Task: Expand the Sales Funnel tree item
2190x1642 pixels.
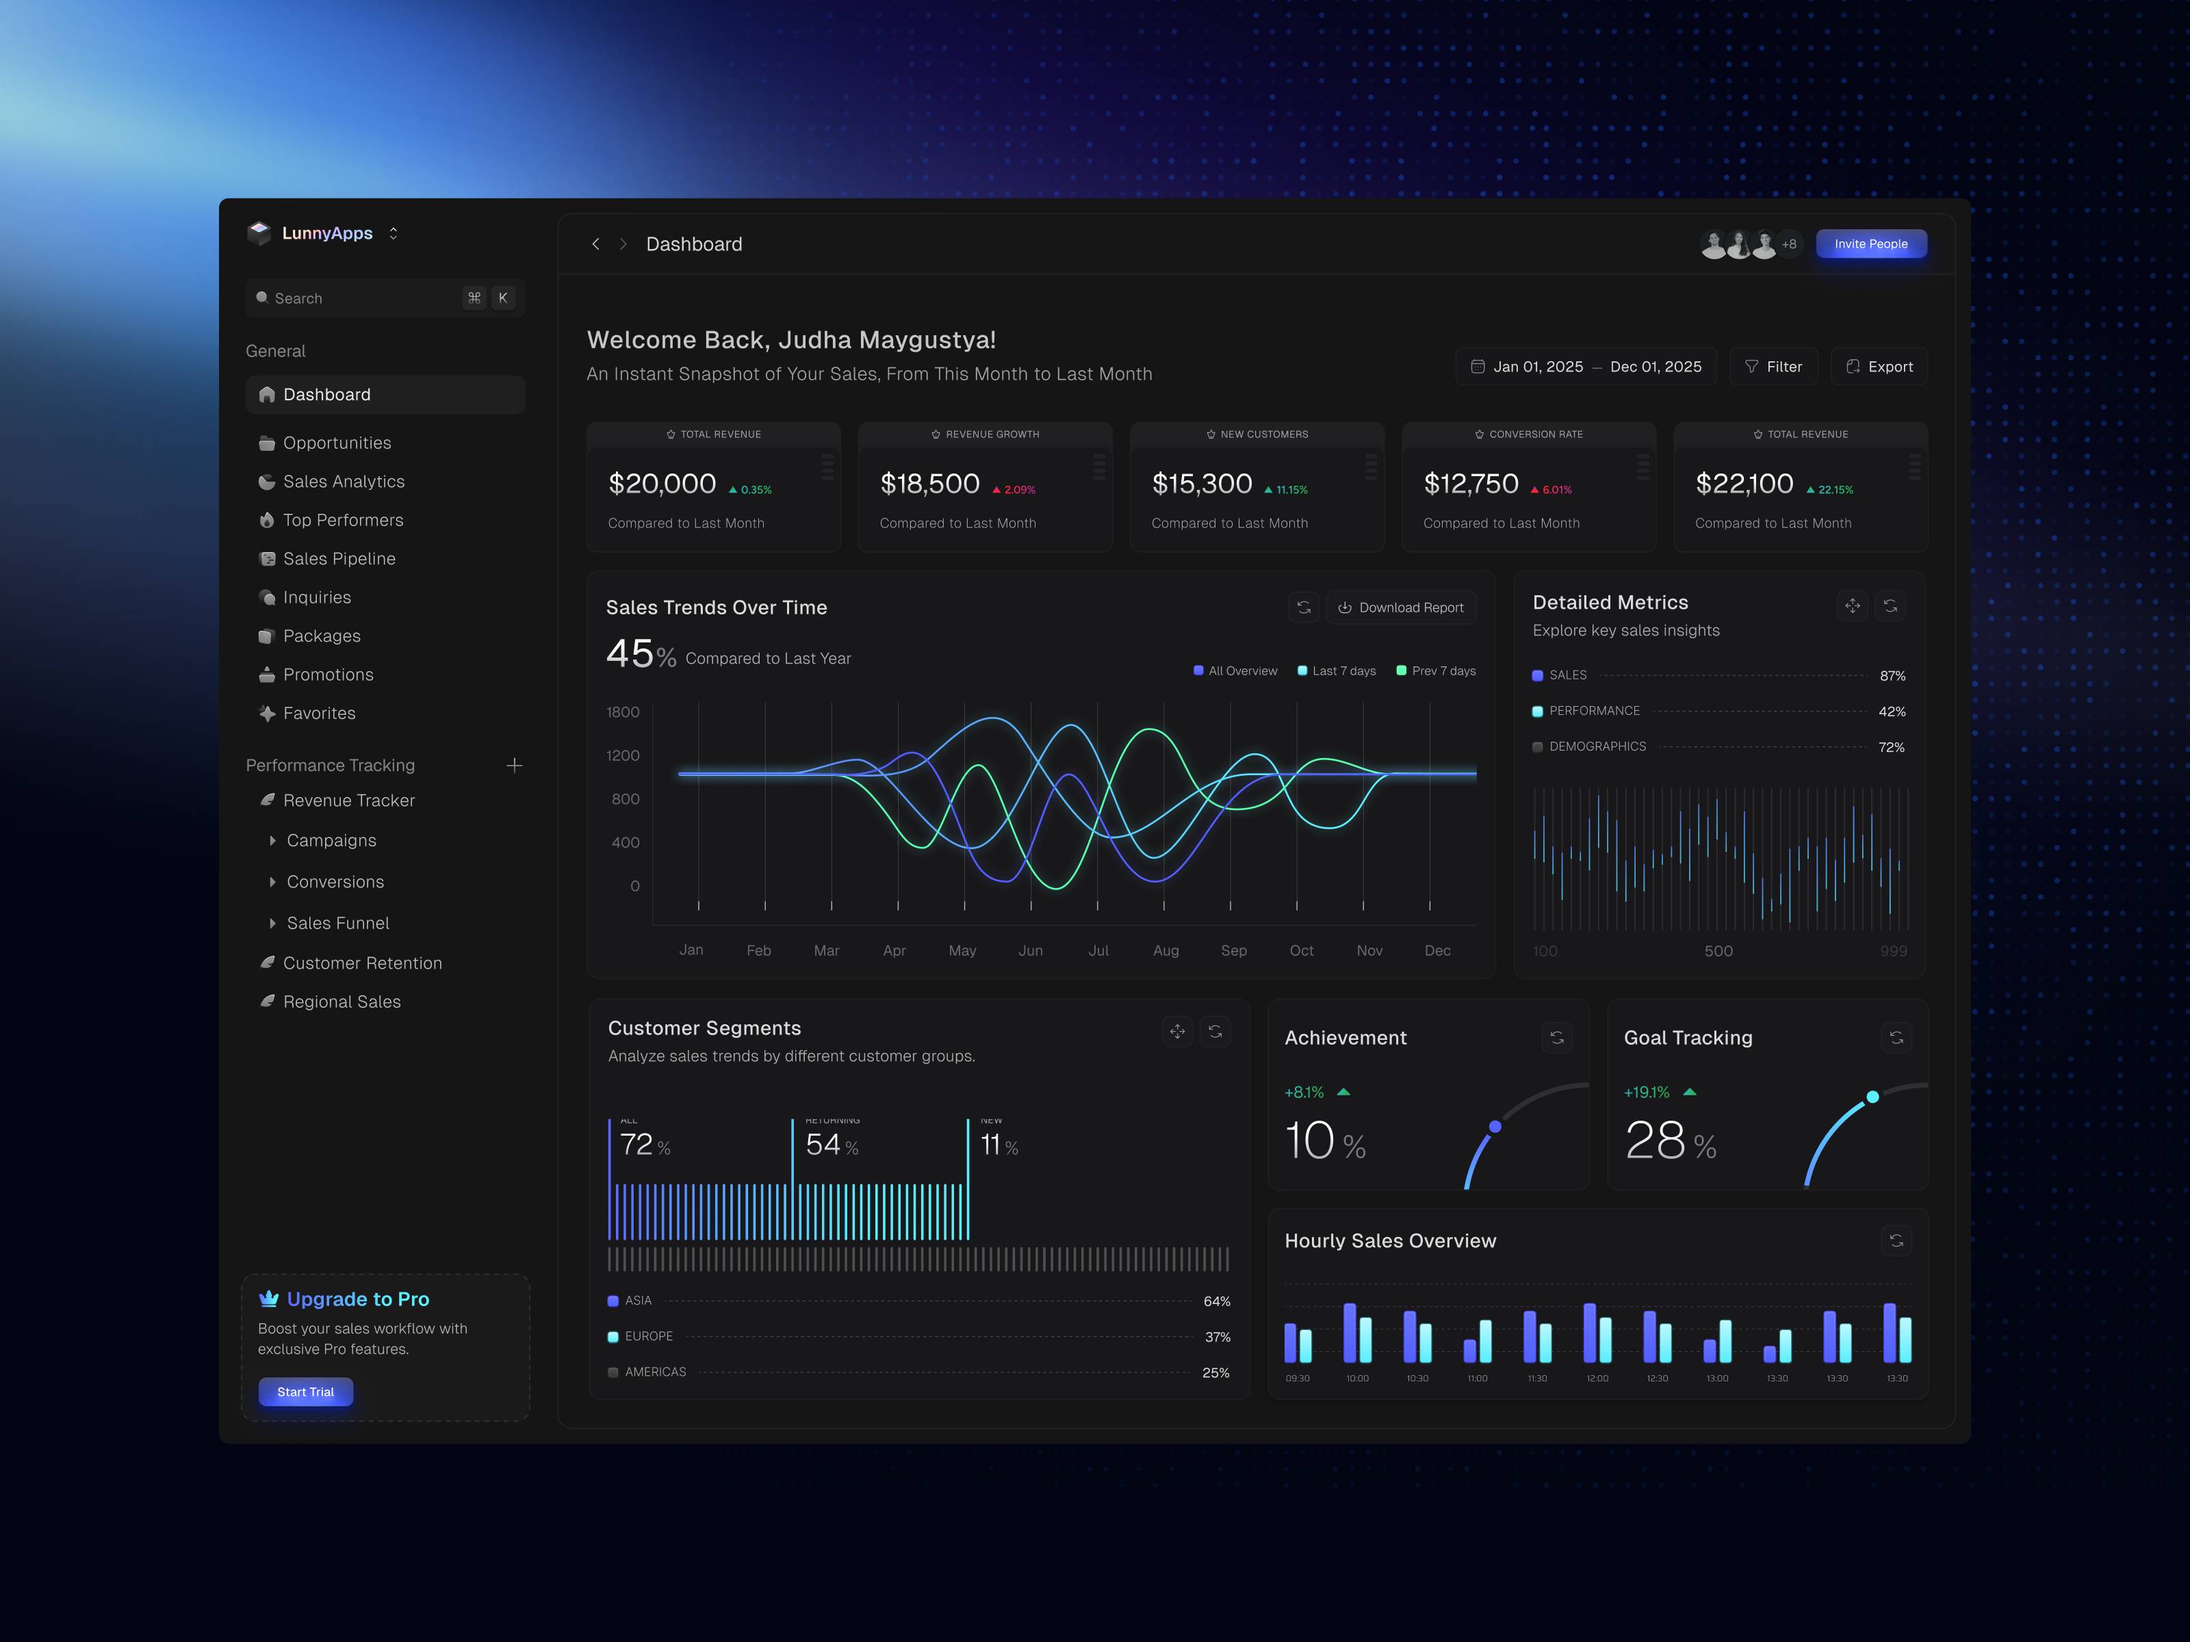Action: tap(272, 922)
